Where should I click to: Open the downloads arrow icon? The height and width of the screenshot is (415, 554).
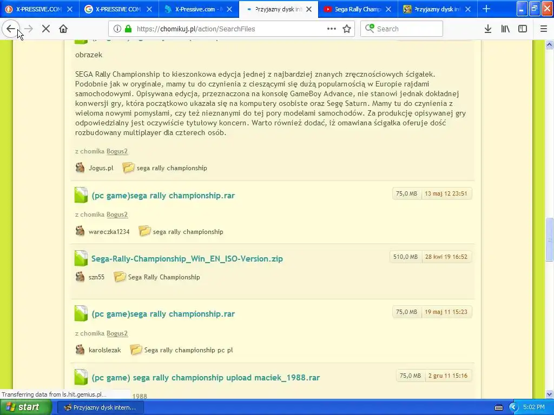click(x=488, y=29)
